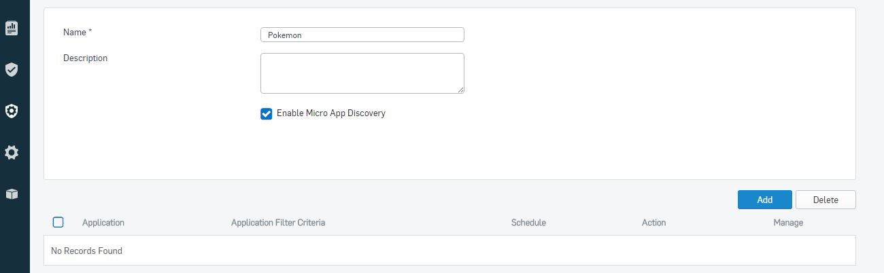Select the shield with gear sidebar icon

[x=12, y=111]
